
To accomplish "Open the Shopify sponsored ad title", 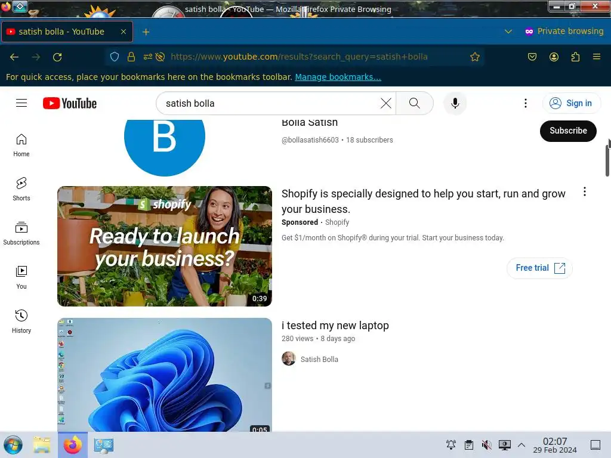I will 423,202.
